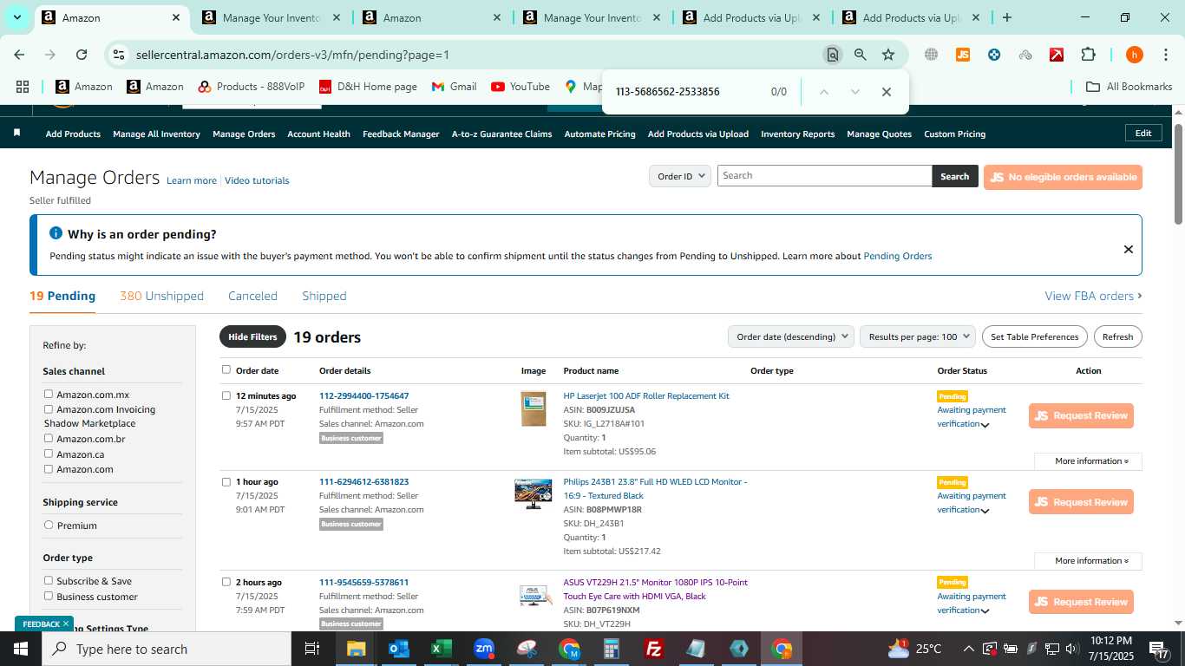Close the find-in-page bar
This screenshot has width=1185, height=666.
pyautogui.click(x=886, y=92)
